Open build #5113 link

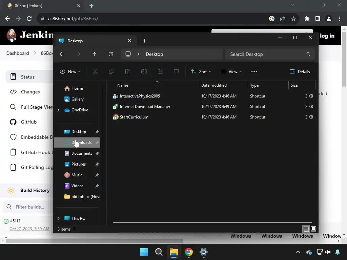pyautogui.click(x=15, y=221)
